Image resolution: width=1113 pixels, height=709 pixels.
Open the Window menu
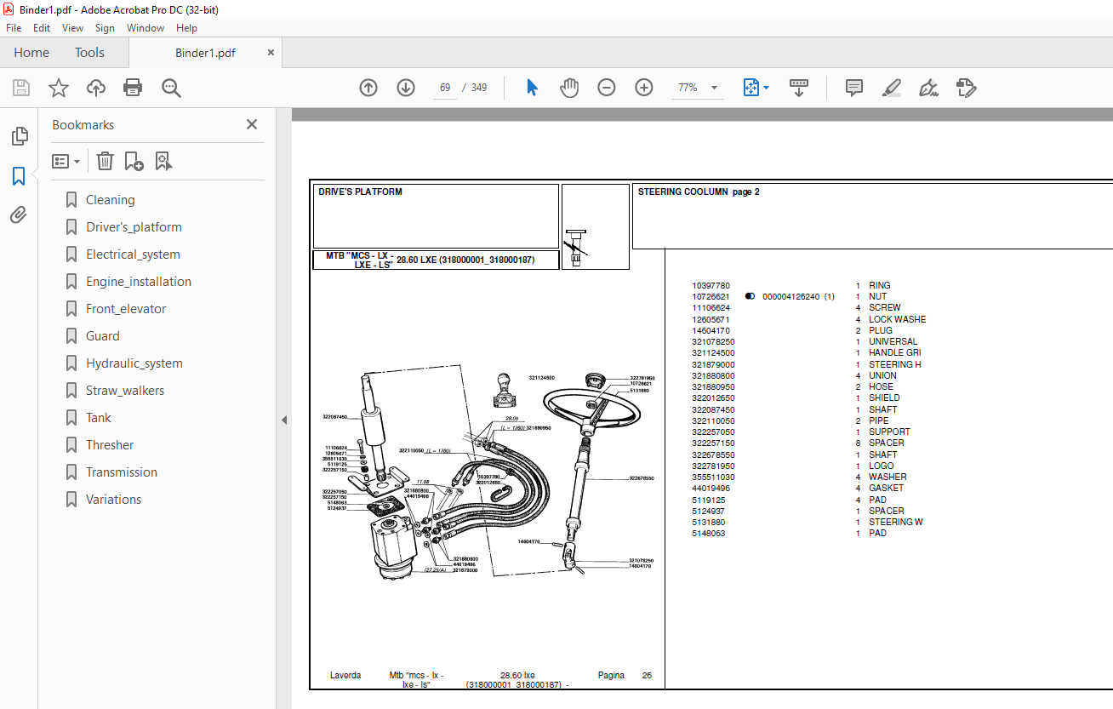(x=146, y=28)
